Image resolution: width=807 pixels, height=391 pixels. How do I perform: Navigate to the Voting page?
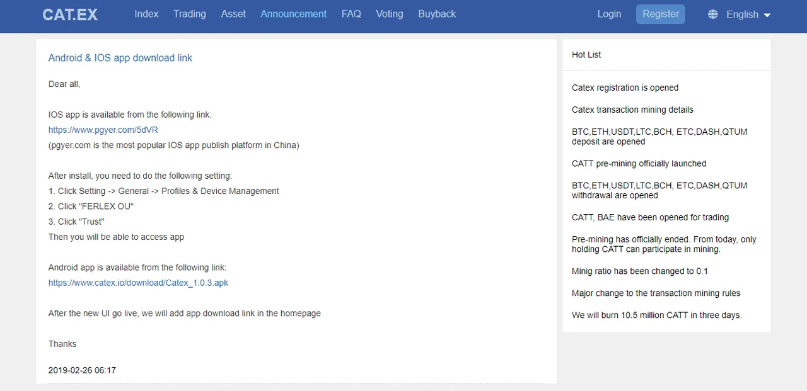pos(390,14)
